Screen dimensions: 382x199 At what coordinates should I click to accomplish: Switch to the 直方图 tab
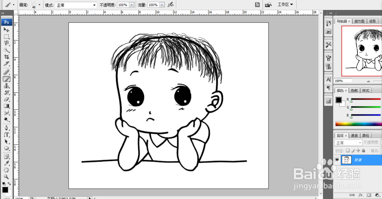click(359, 21)
